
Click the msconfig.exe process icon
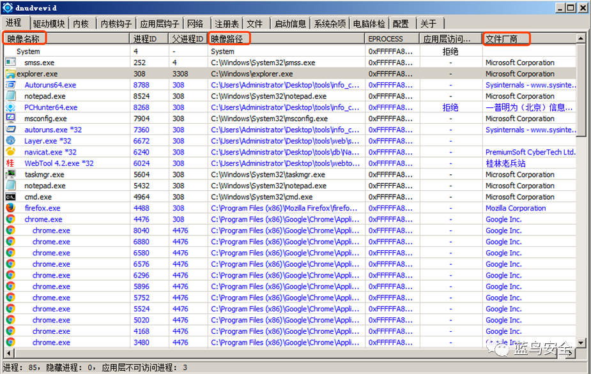pos(11,118)
